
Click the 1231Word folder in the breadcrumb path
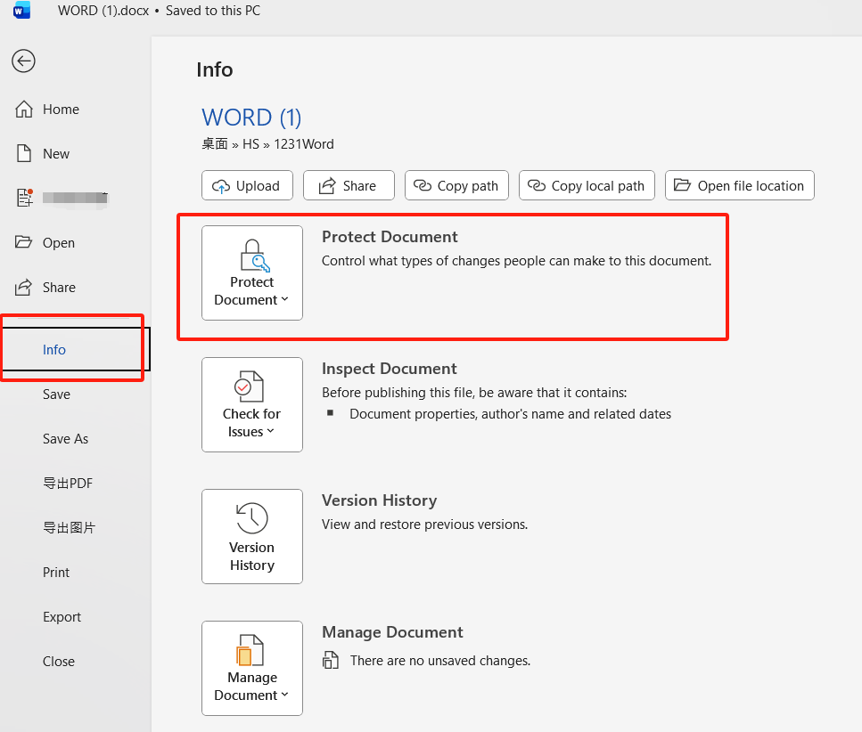tap(303, 143)
